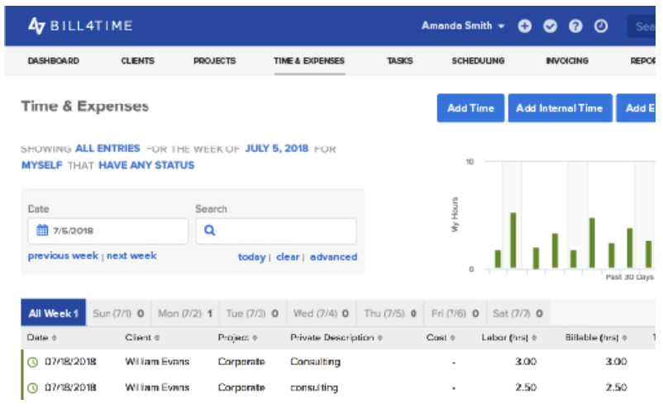The height and width of the screenshot is (413, 663).
Task: Click the Add Internal Time button
Action: pos(560,108)
